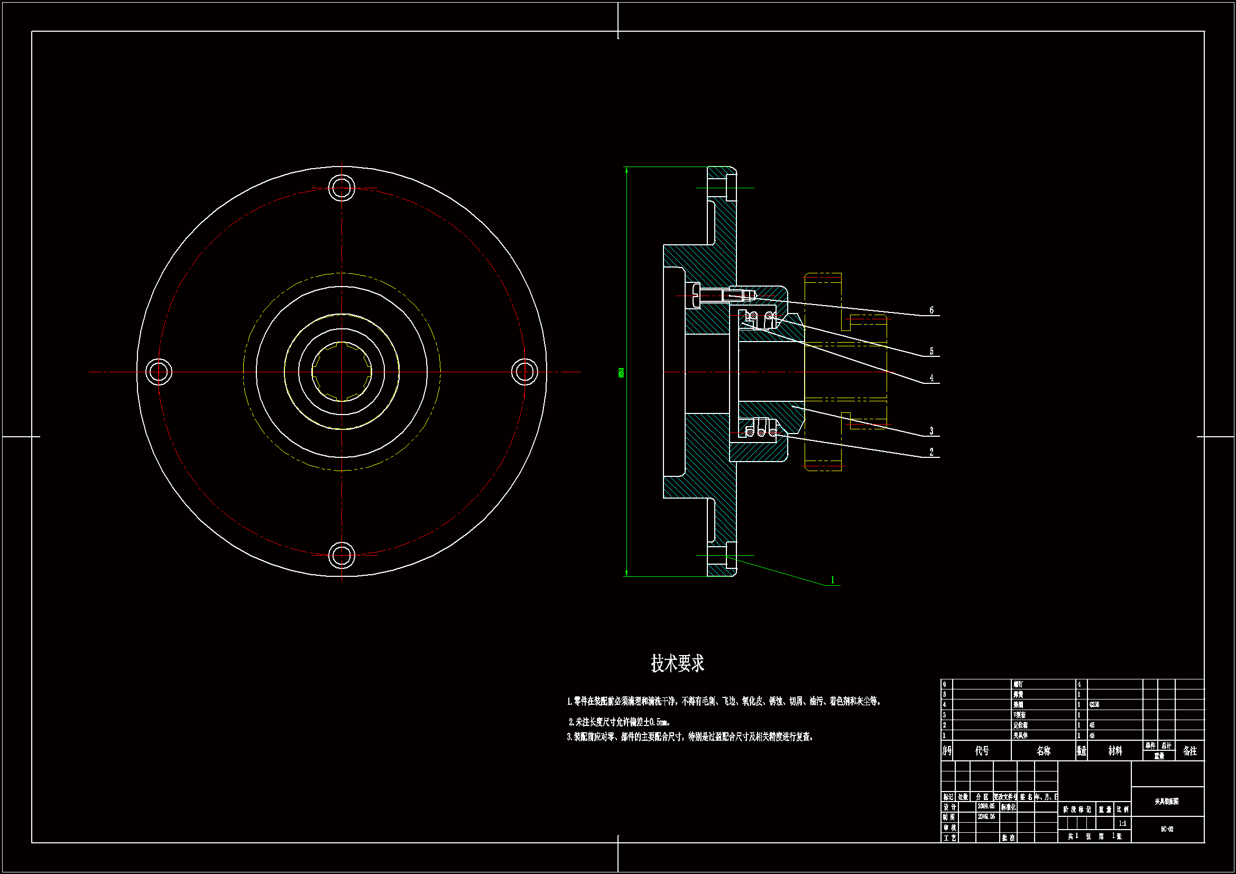Click the 名称 header cell

click(1043, 751)
